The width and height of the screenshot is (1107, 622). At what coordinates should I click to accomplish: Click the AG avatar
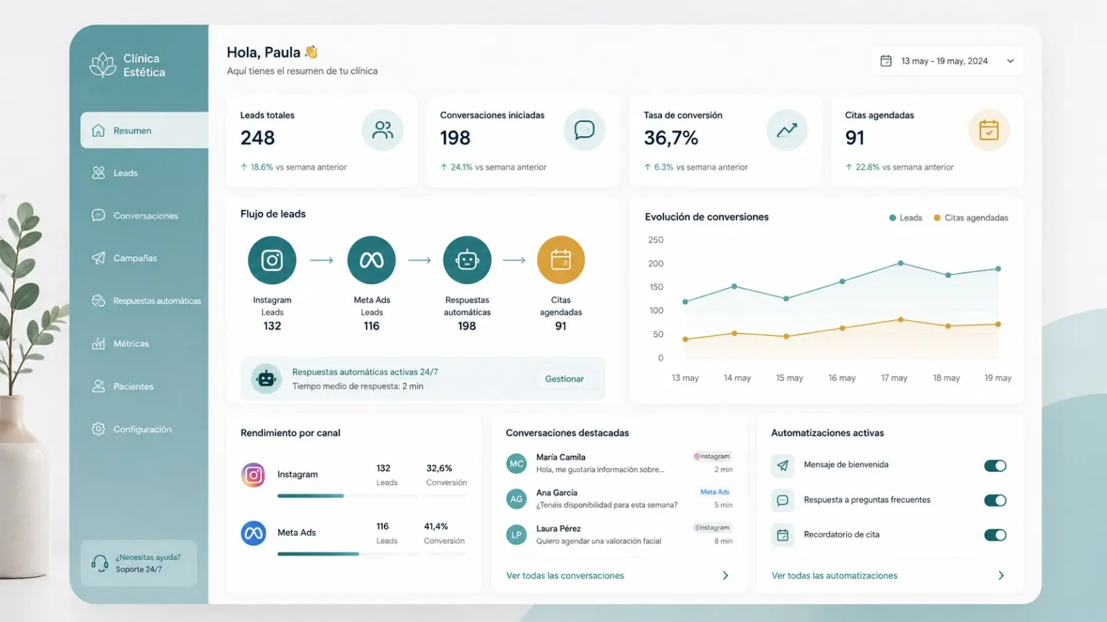click(516, 499)
